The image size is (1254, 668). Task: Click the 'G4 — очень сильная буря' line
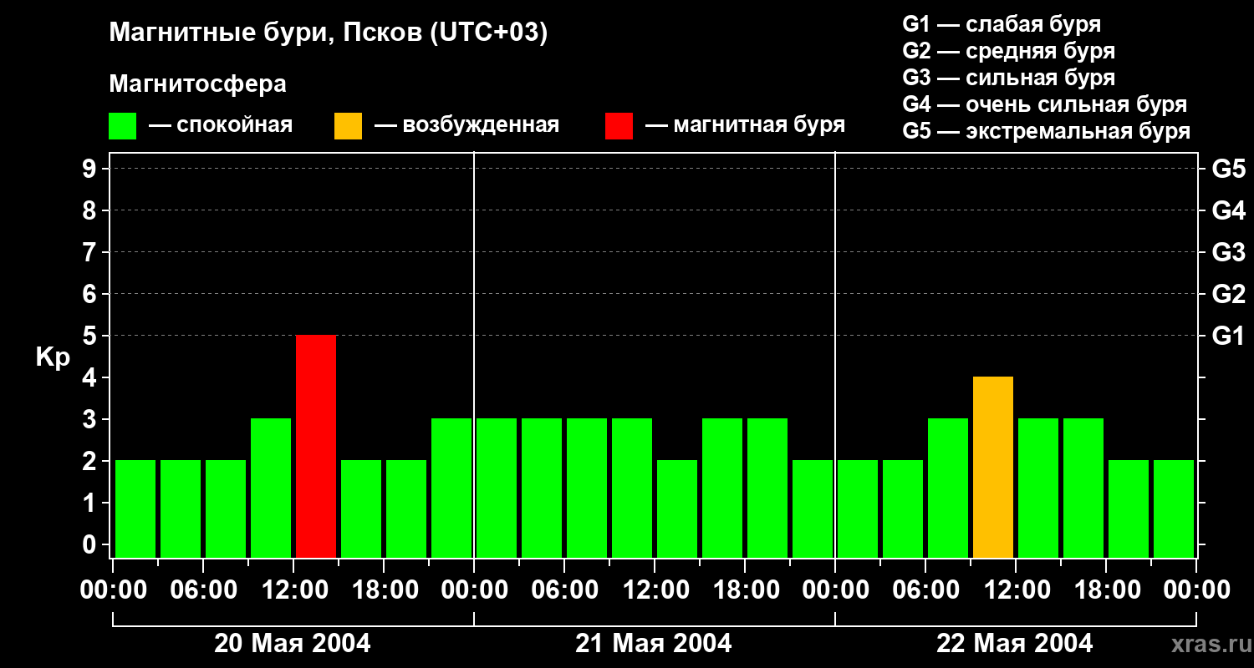(1044, 104)
